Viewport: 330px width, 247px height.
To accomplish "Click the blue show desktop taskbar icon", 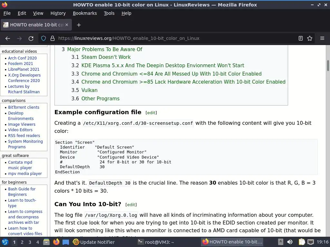I will pos(66,242).
